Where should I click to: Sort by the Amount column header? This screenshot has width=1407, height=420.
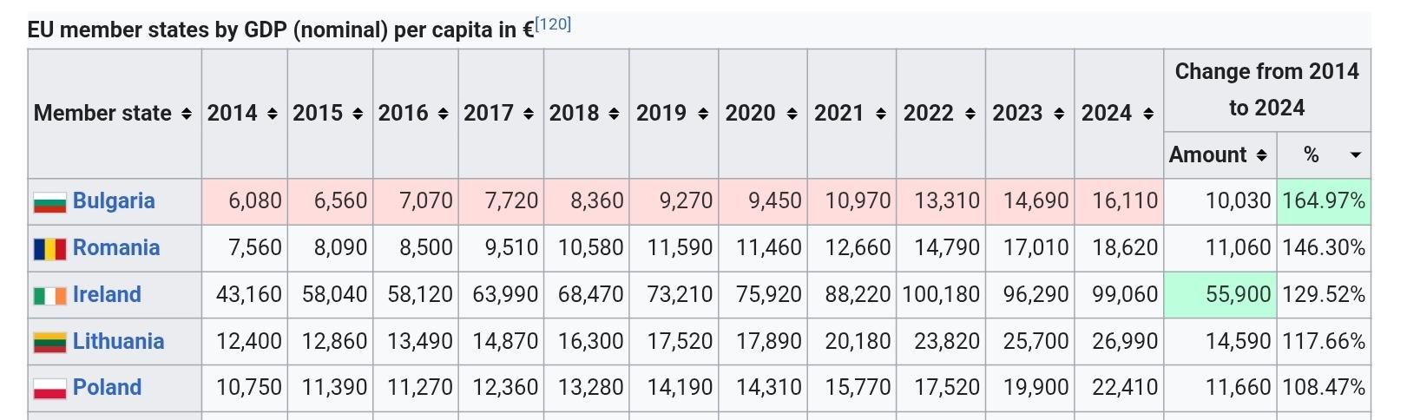(x=1207, y=154)
